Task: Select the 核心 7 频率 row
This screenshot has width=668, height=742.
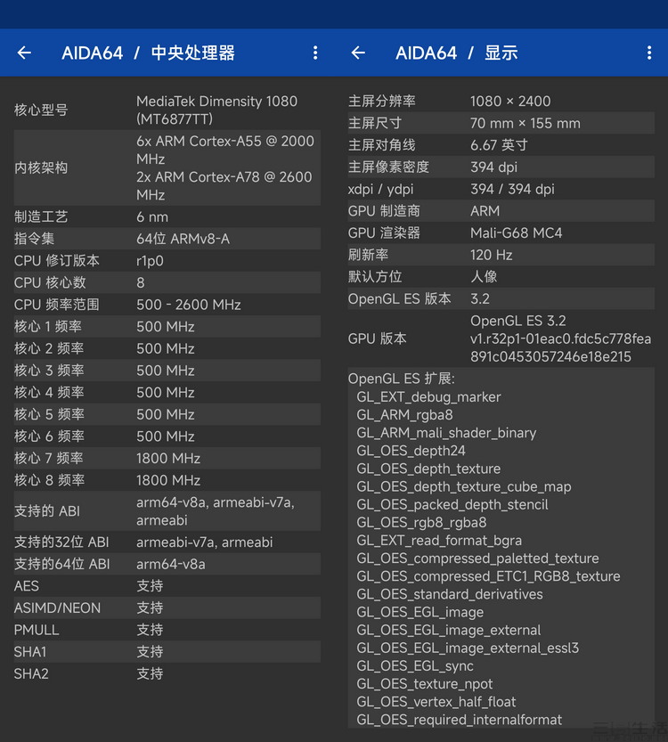Action: coord(167,458)
